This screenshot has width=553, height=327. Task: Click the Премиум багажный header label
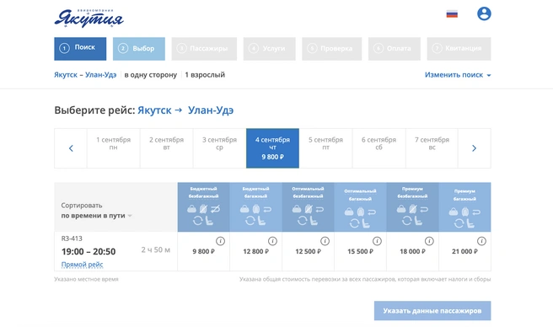pos(464,195)
